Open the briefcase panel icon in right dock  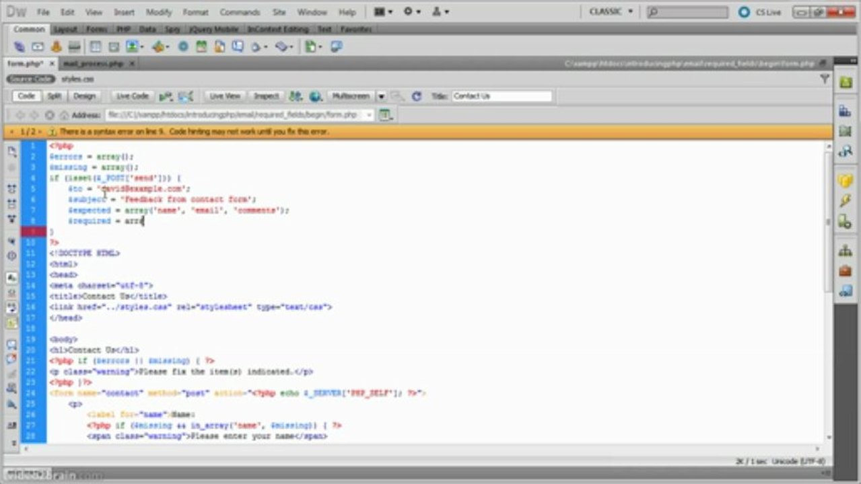tap(846, 271)
